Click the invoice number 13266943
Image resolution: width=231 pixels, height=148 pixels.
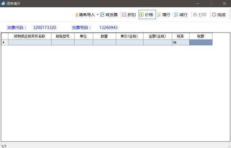(109, 28)
